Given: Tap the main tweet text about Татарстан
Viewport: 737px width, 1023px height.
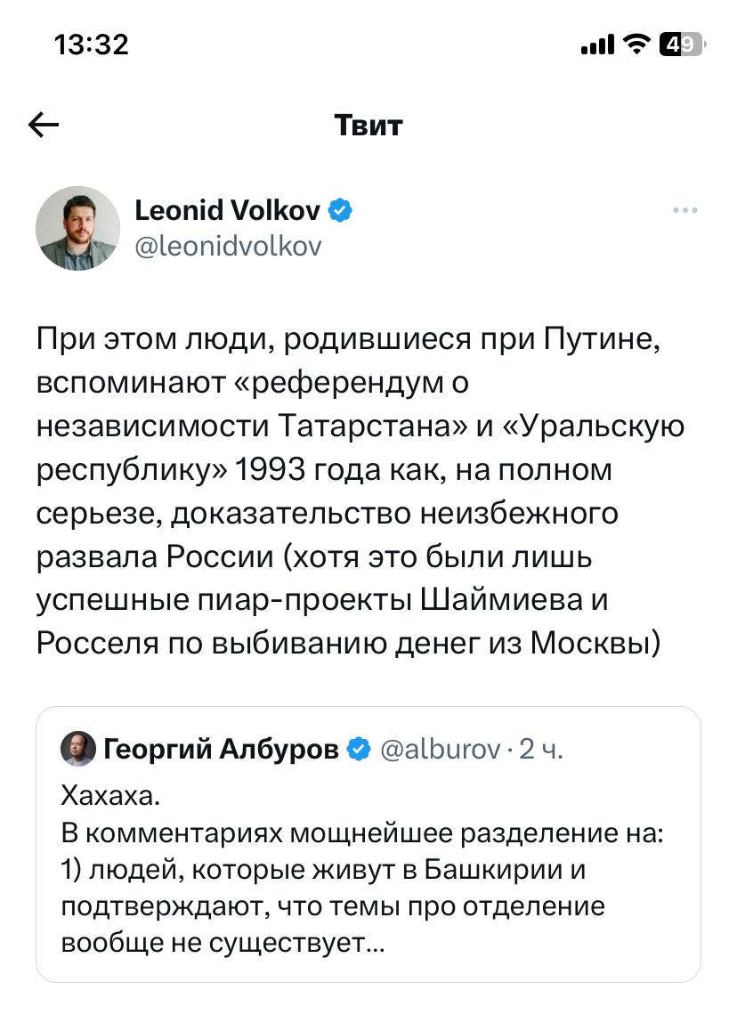Looking at the screenshot, I should coord(360,491).
